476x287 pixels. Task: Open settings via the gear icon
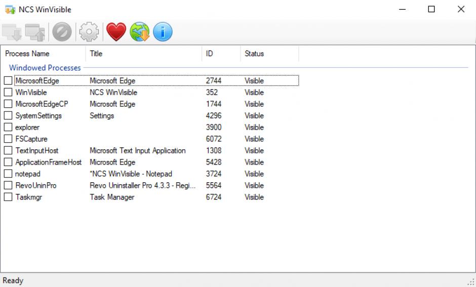pos(89,31)
